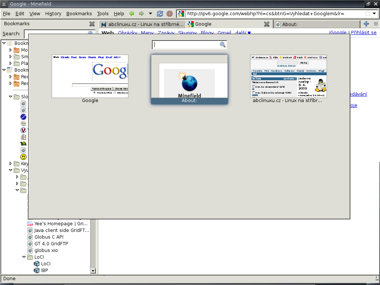Reload the current page

tap(160, 14)
